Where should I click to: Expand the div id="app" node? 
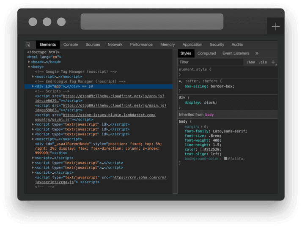tap(33, 86)
